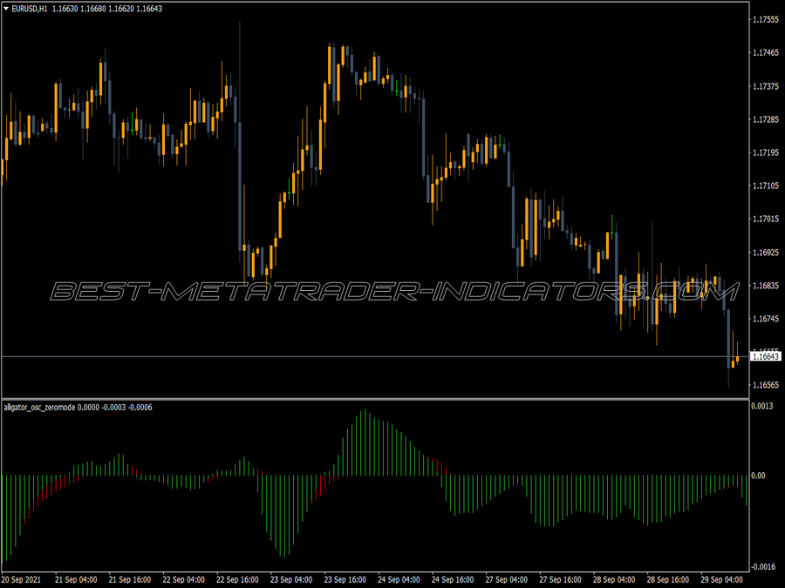The width and height of the screenshot is (785, 588).
Task: Click the 1.17195 price axis label
Action: (766, 152)
